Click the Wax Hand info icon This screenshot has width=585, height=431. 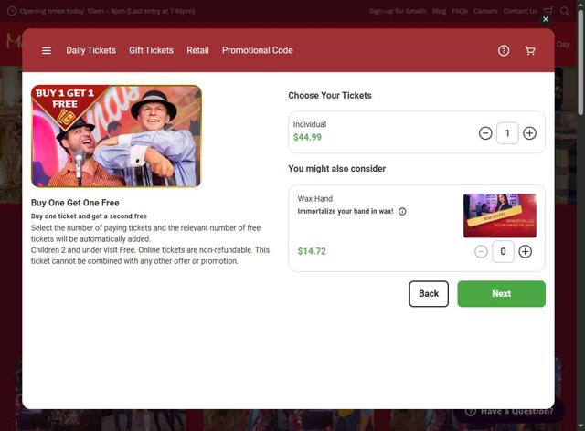pyautogui.click(x=402, y=212)
